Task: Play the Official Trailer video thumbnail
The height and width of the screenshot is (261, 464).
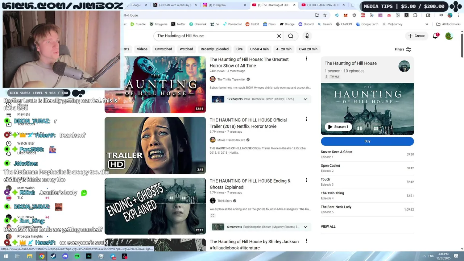Action: point(155,145)
